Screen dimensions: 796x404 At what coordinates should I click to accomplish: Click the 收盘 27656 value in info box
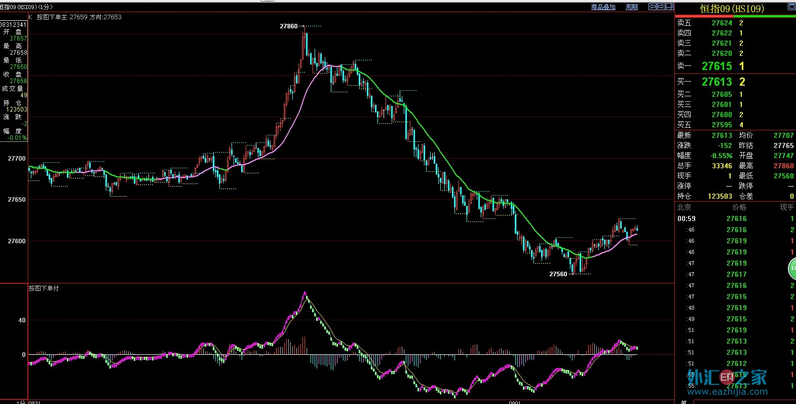(19, 81)
